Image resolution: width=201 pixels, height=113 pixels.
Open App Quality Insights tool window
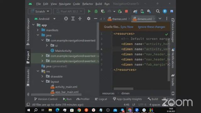(x=127, y=99)
